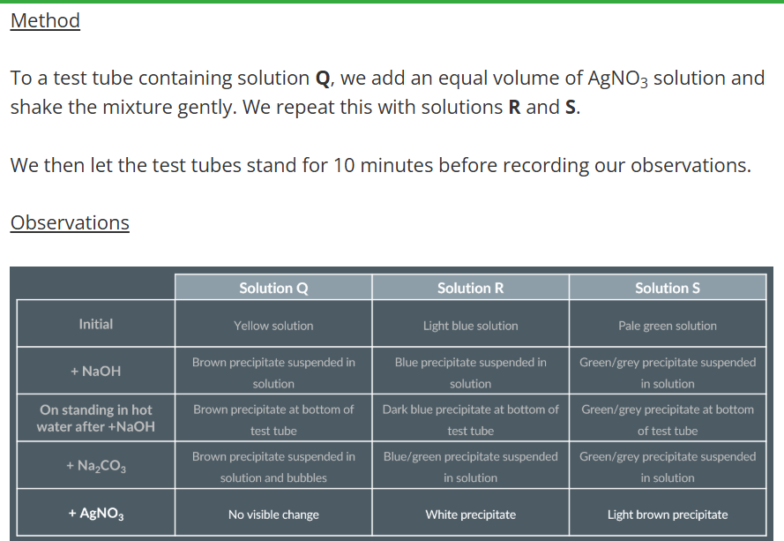The image size is (784, 541).
Task: Click the No visible change cell
Action: tap(273, 514)
